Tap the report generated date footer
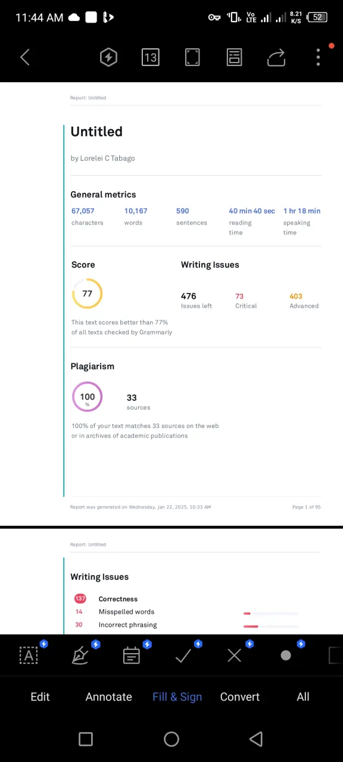The height and width of the screenshot is (762, 343). point(141,507)
